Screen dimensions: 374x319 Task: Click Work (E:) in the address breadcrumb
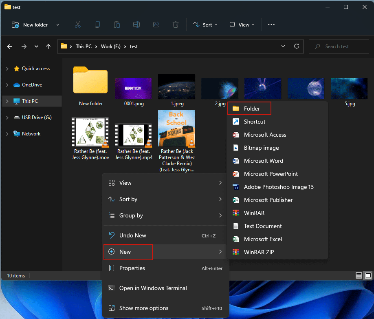111,47
